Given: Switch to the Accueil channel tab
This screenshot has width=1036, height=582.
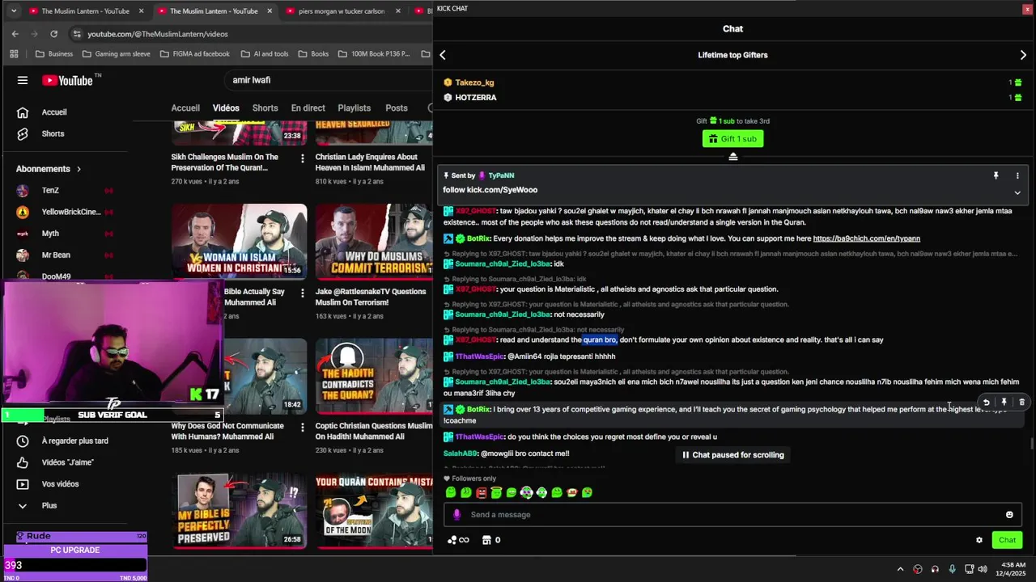Looking at the screenshot, I should point(185,108).
